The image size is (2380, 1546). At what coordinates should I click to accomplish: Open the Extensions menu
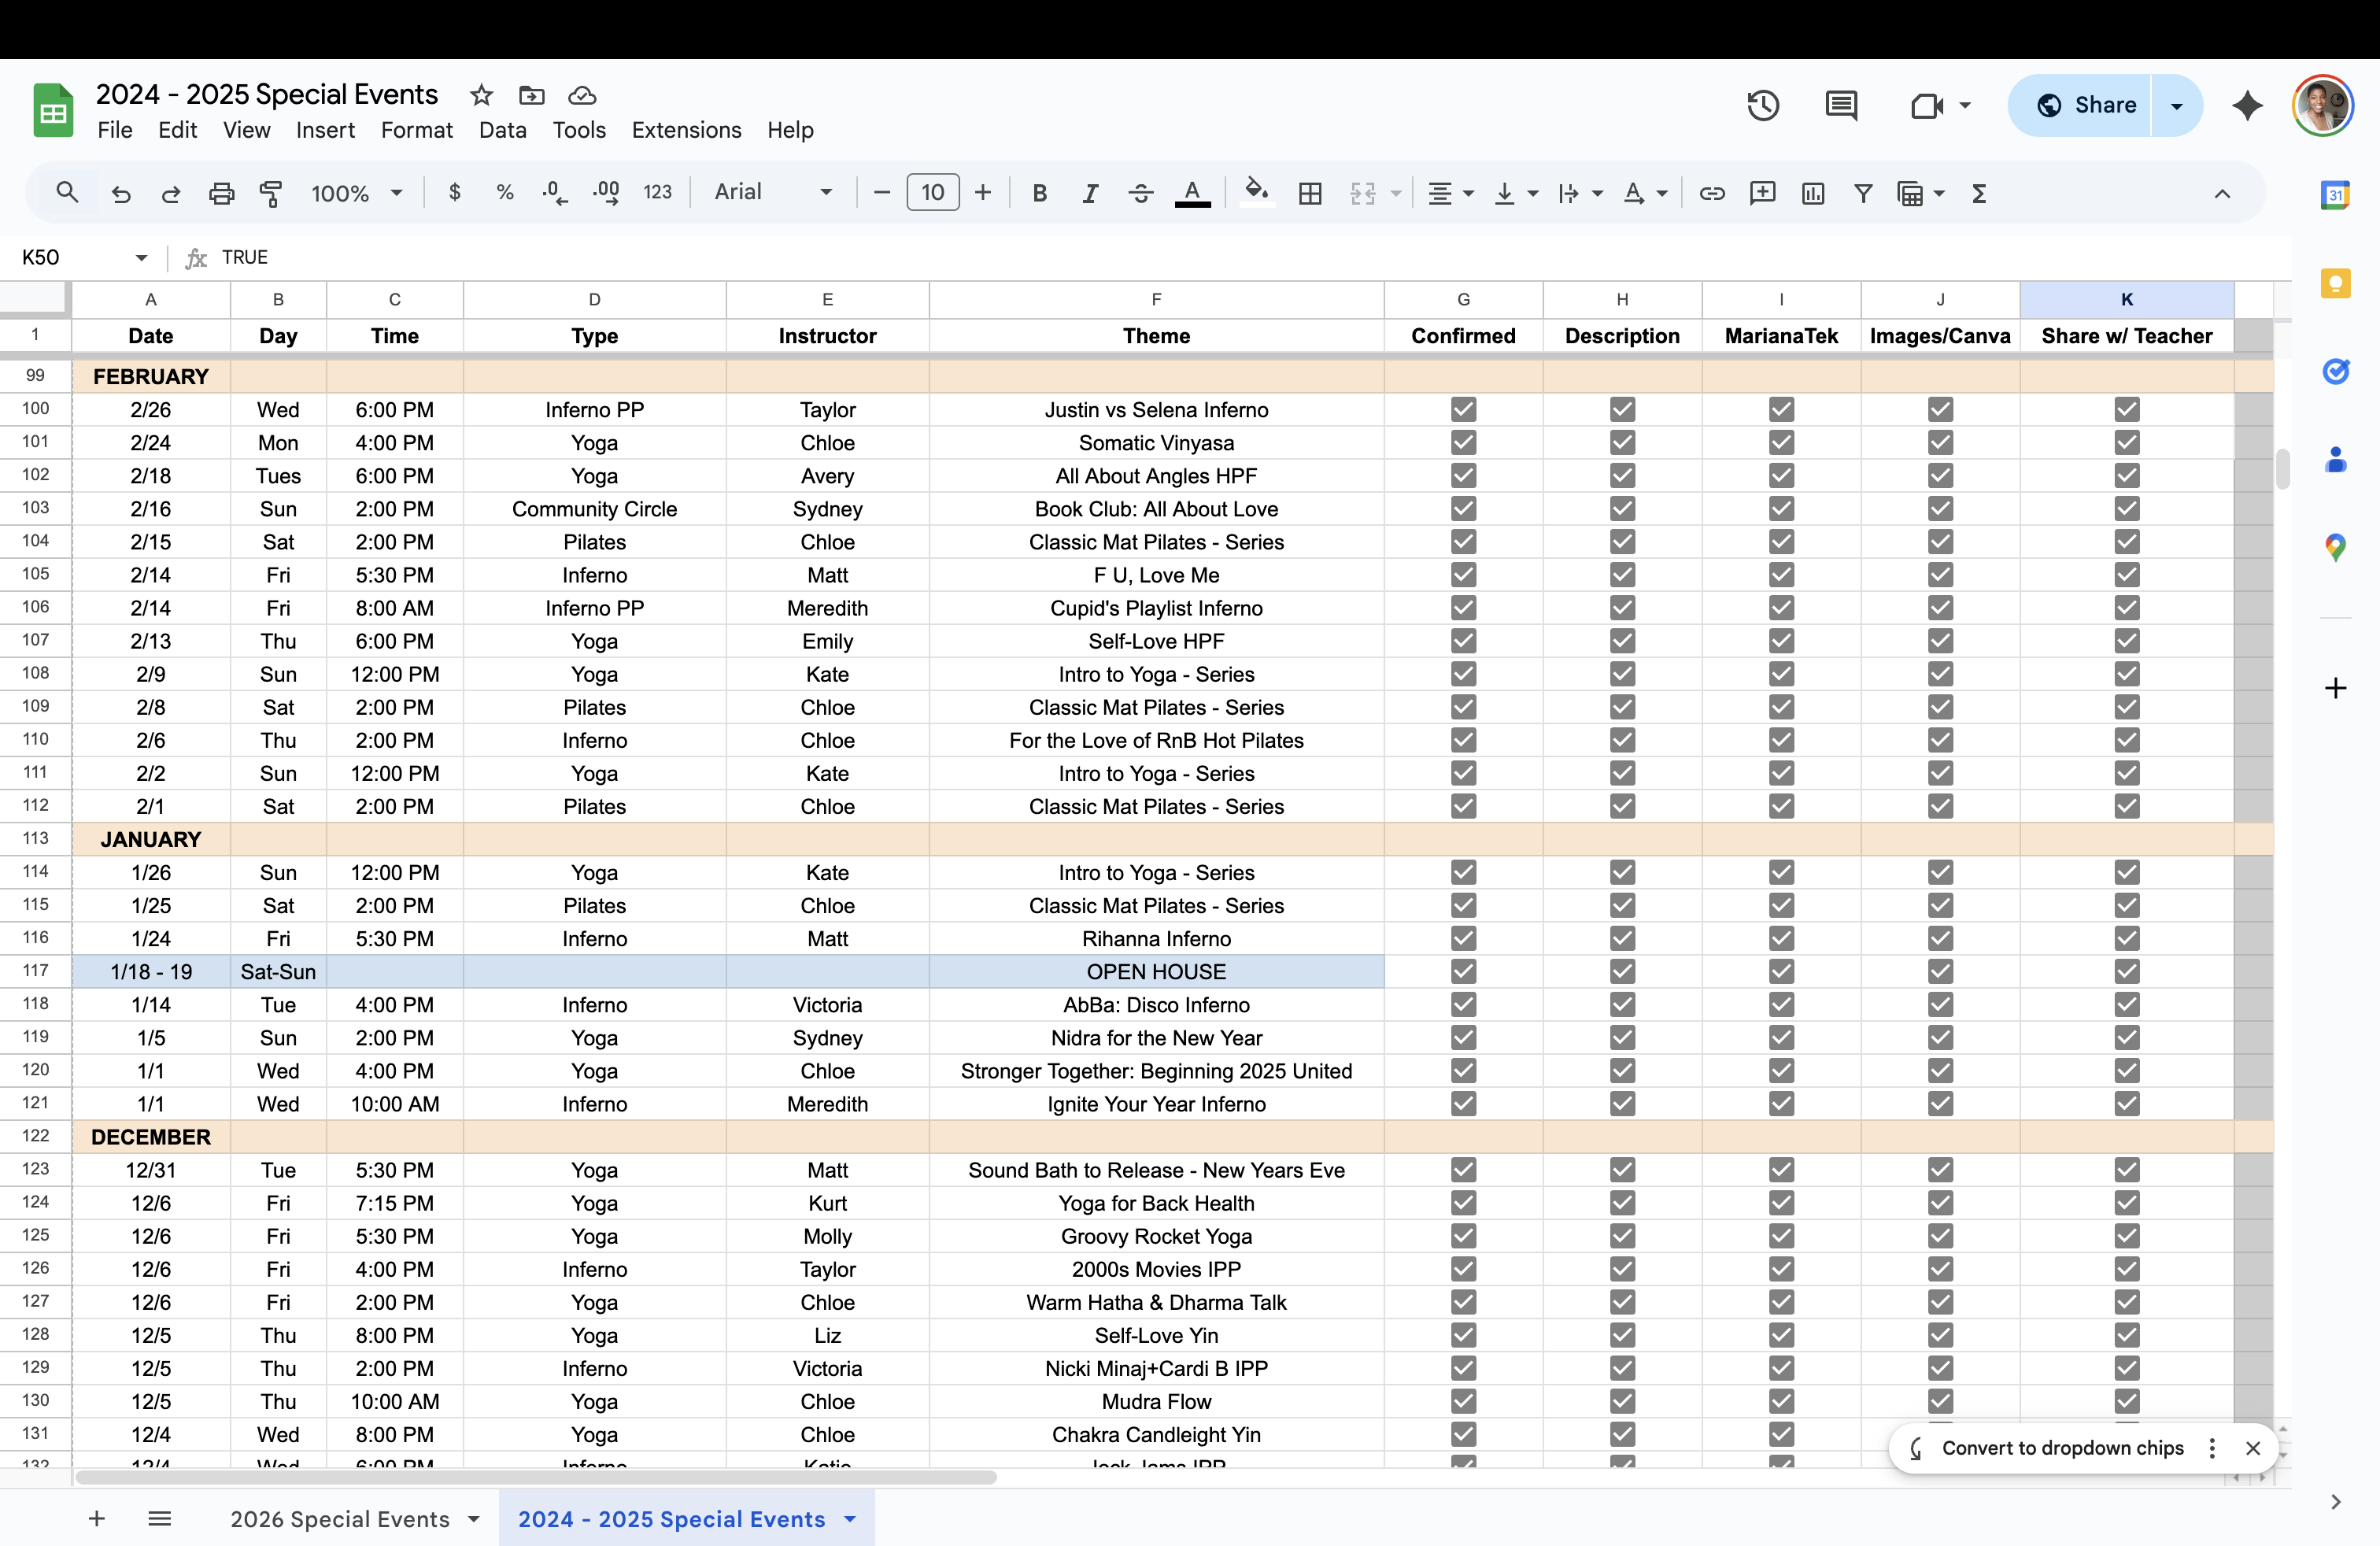[686, 130]
